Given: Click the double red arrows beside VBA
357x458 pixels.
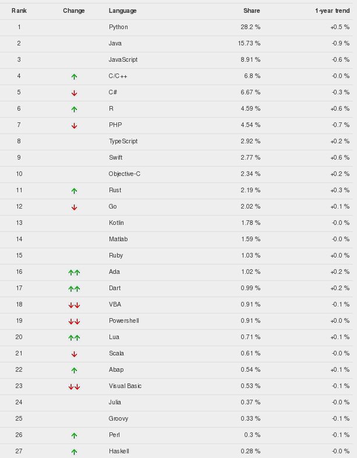Looking at the screenshot, I should (74, 305).
